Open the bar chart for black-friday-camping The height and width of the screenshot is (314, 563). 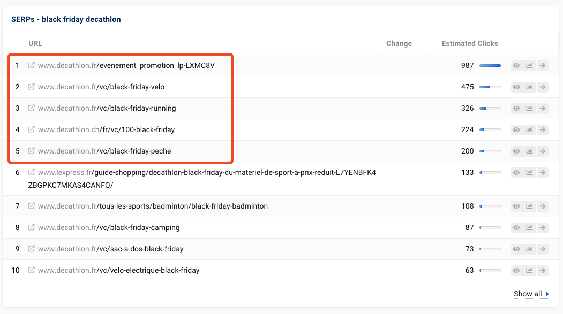(x=530, y=228)
